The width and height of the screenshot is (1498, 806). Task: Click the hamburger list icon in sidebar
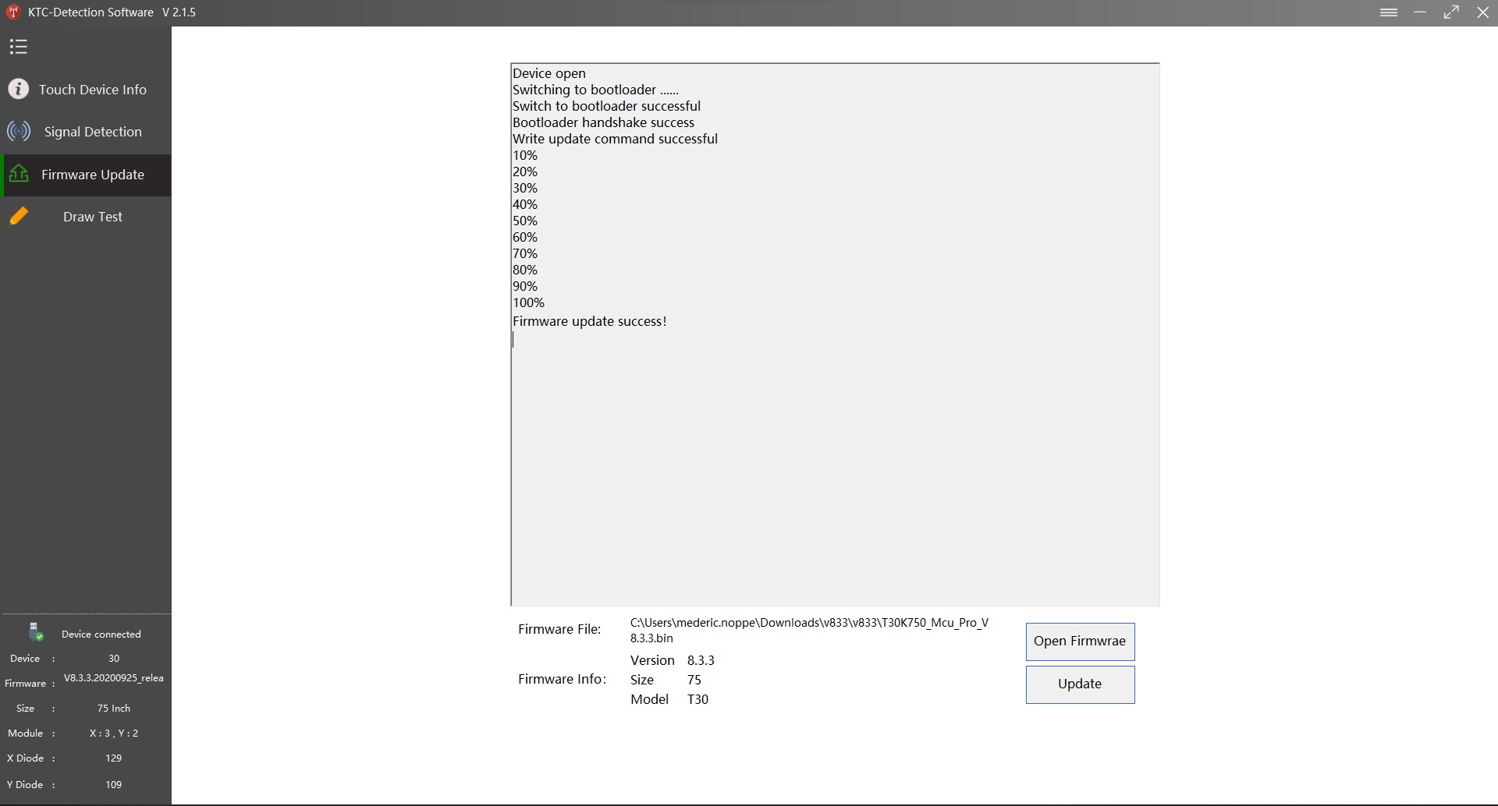(x=19, y=47)
